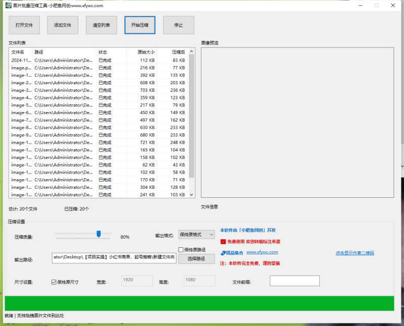This screenshot has width=404, height=326.
Task: Uncheck the 保持原尺寸 checkbox
Action: click(54, 282)
